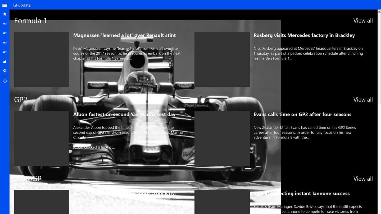Open the news icon directly above thumbs-up icon
The height and width of the screenshot is (214, 381).
5,52
